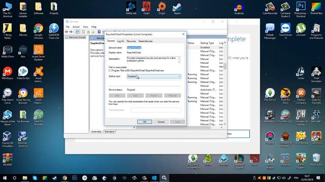Switch to the Log On tab
This screenshot has width=325, height=182.
click(x=120, y=41)
